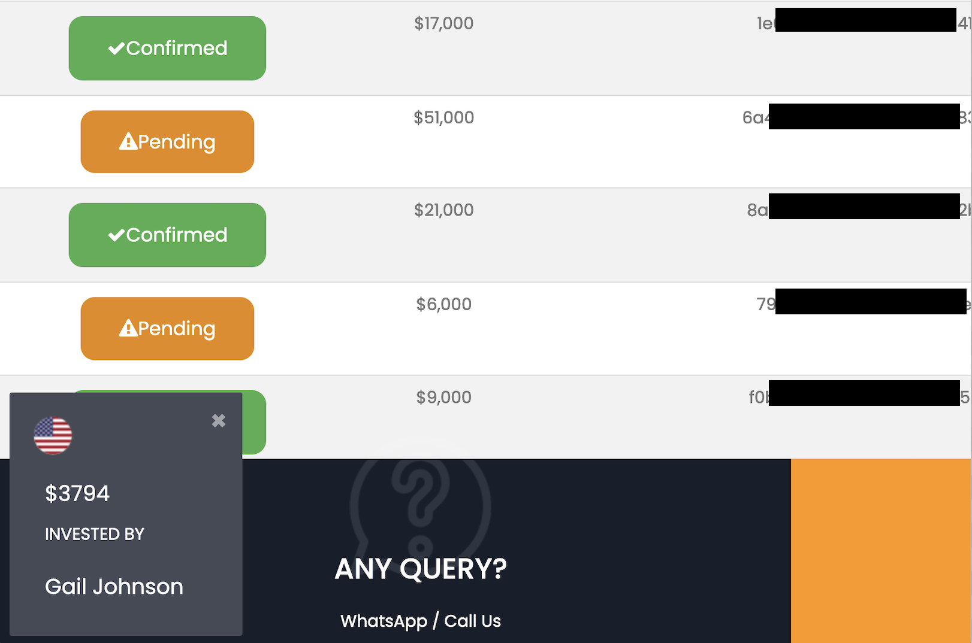972x643 pixels.
Task: Click the checkmark icon beside $21,000 Confirmed
Action: [x=116, y=235]
